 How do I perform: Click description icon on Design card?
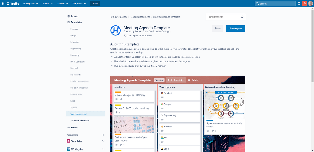(162, 109)
